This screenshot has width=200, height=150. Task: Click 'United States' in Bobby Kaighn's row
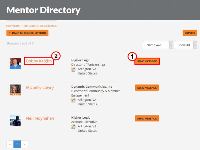87,73
